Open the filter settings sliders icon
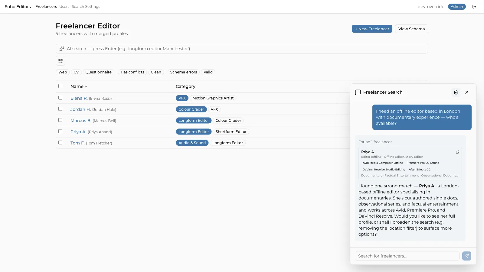 coord(60,61)
